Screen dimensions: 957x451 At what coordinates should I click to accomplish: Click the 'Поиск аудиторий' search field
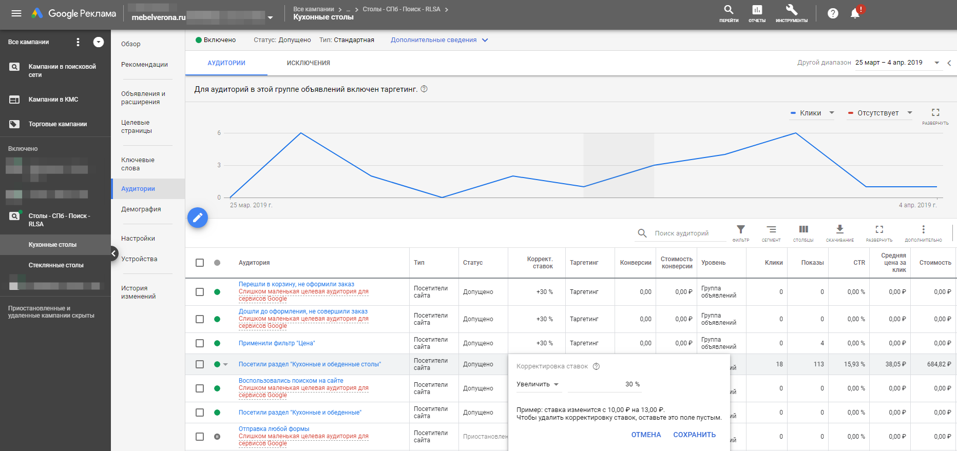point(687,233)
